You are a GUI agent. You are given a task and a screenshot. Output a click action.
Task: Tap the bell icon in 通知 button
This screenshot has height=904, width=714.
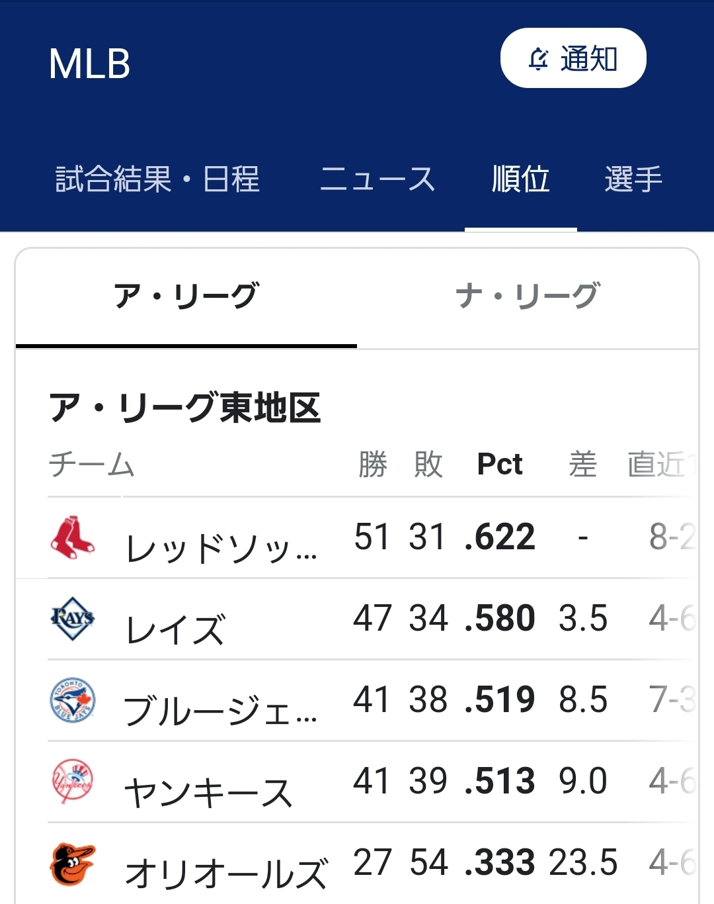point(539,59)
